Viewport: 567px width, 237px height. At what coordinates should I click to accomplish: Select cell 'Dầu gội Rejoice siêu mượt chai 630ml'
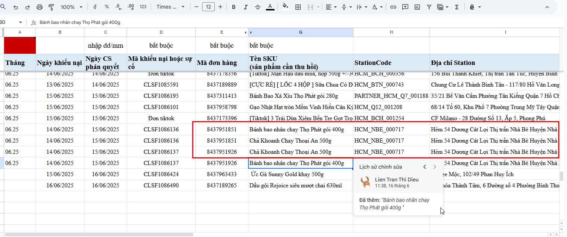(301, 185)
